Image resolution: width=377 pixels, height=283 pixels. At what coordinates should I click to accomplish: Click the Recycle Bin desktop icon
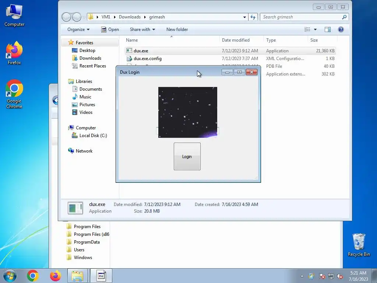(x=359, y=245)
